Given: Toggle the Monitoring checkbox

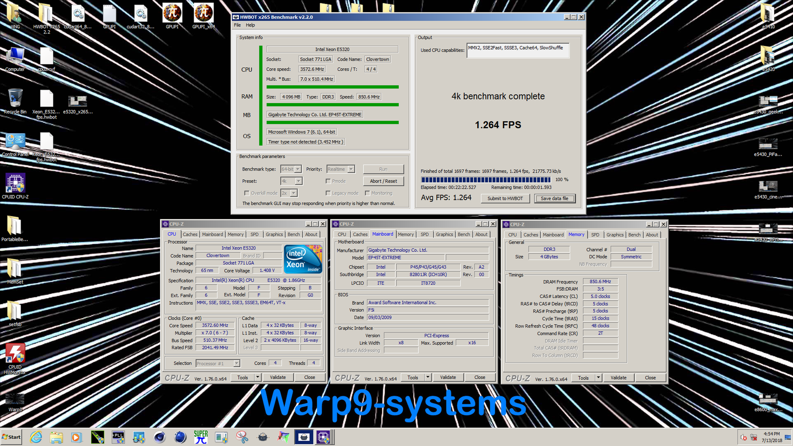Looking at the screenshot, I should click(367, 193).
